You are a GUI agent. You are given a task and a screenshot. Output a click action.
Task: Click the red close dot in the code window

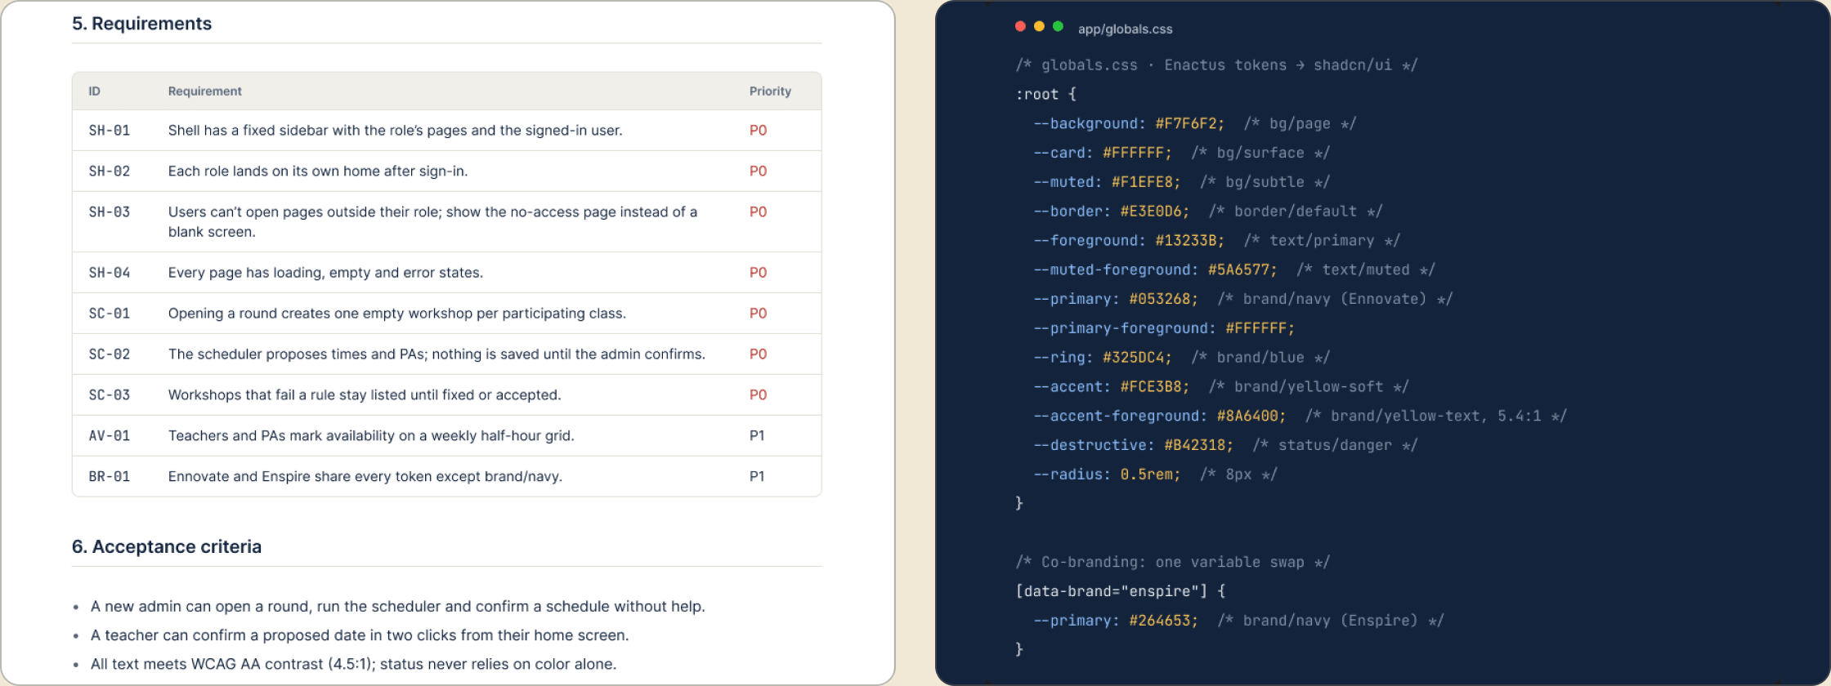tap(1020, 27)
